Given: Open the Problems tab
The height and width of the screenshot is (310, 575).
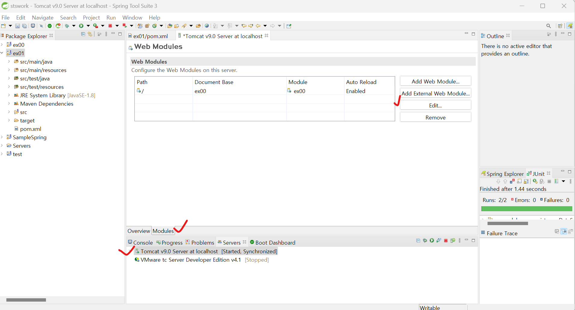Looking at the screenshot, I should 200,242.
